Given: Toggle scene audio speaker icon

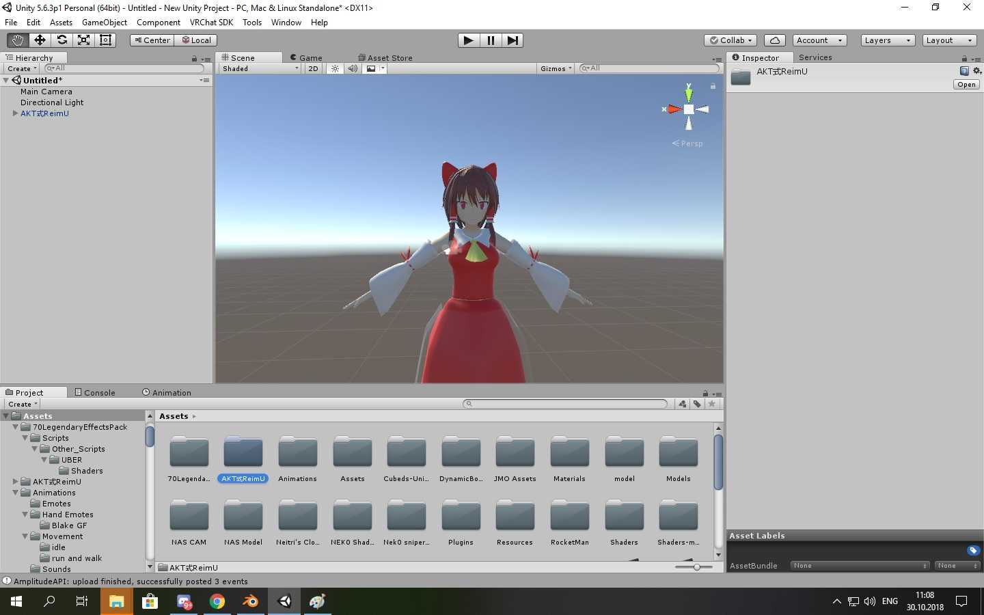Looking at the screenshot, I should 353,68.
